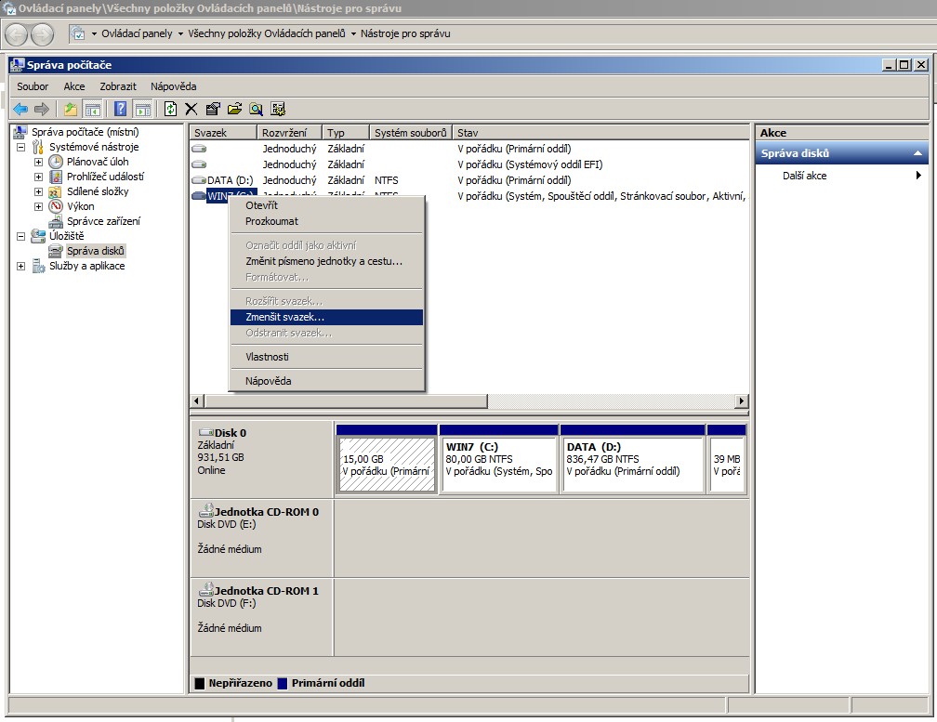Collapse the Systémové nástroje tree node

(20, 147)
